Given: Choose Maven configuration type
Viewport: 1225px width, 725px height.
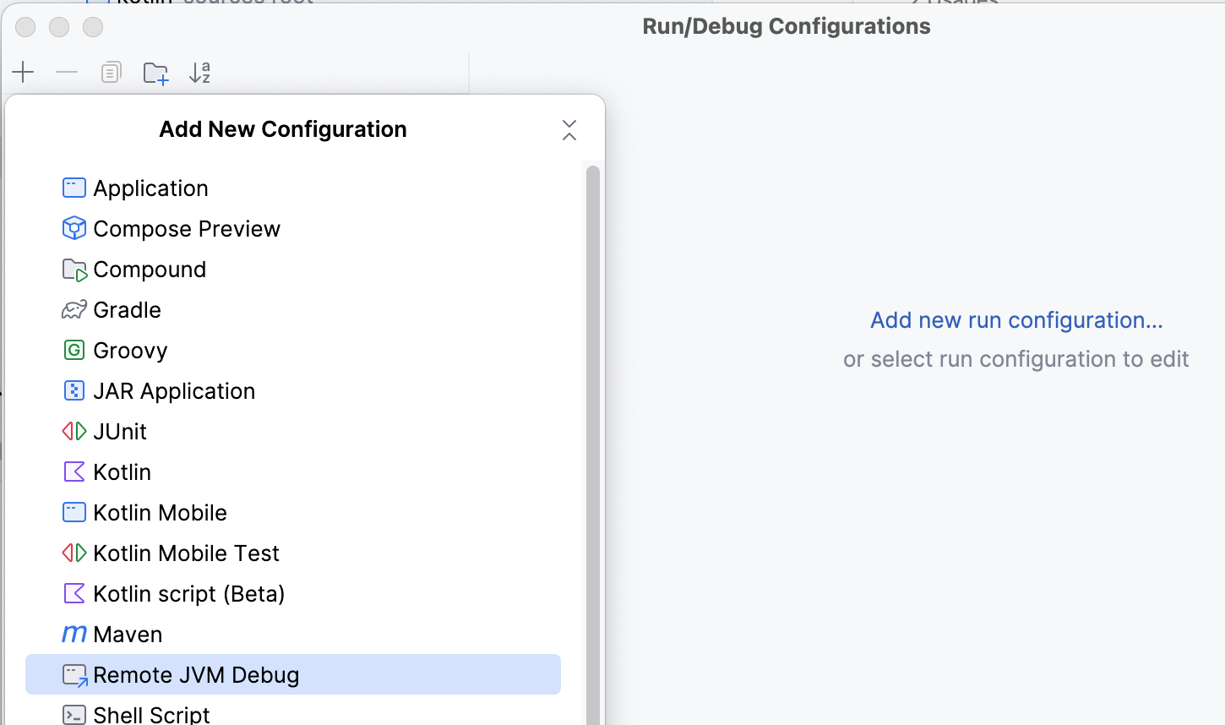Looking at the screenshot, I should coord(293,634).
